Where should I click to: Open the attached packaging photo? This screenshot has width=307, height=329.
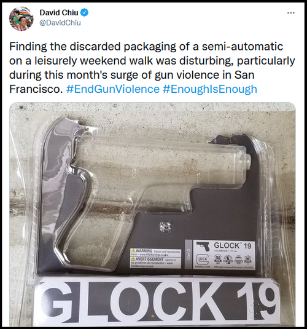pyautogui.click(x=152, y=214)
